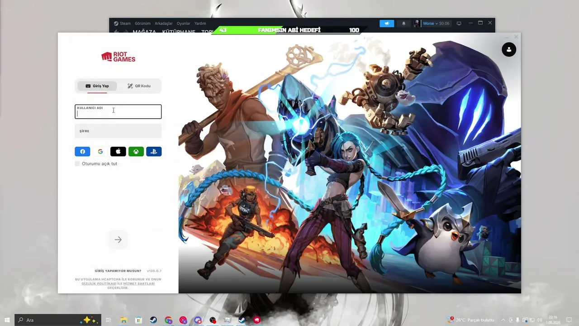The width and height of the screenshot is (579, 326).
Task: Open the Steam menu in Steam window
Action: pos(125,24)
